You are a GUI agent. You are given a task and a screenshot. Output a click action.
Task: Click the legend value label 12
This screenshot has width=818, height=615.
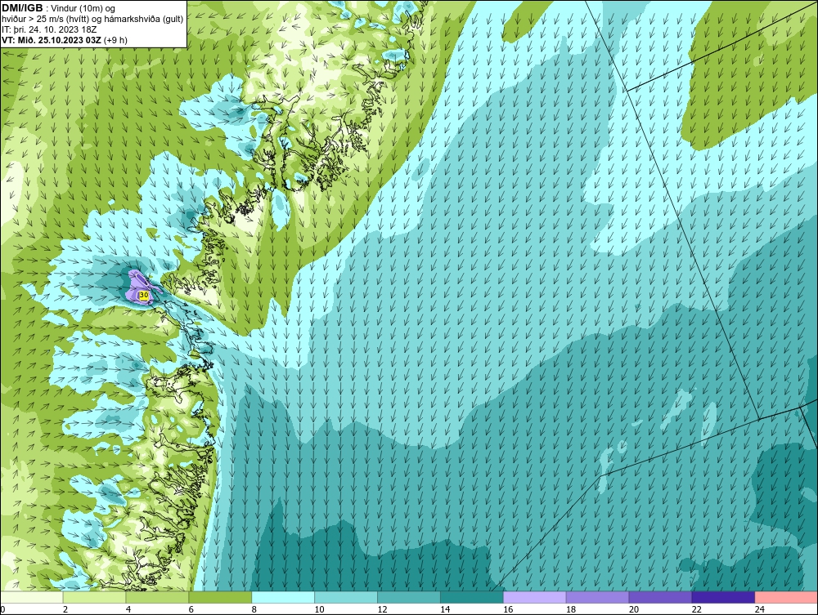(x=382, y=609)
